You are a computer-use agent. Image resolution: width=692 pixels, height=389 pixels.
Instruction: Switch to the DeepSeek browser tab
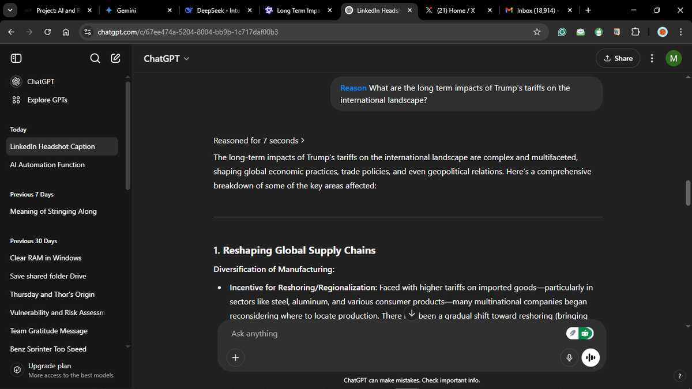tap(217, 10)
